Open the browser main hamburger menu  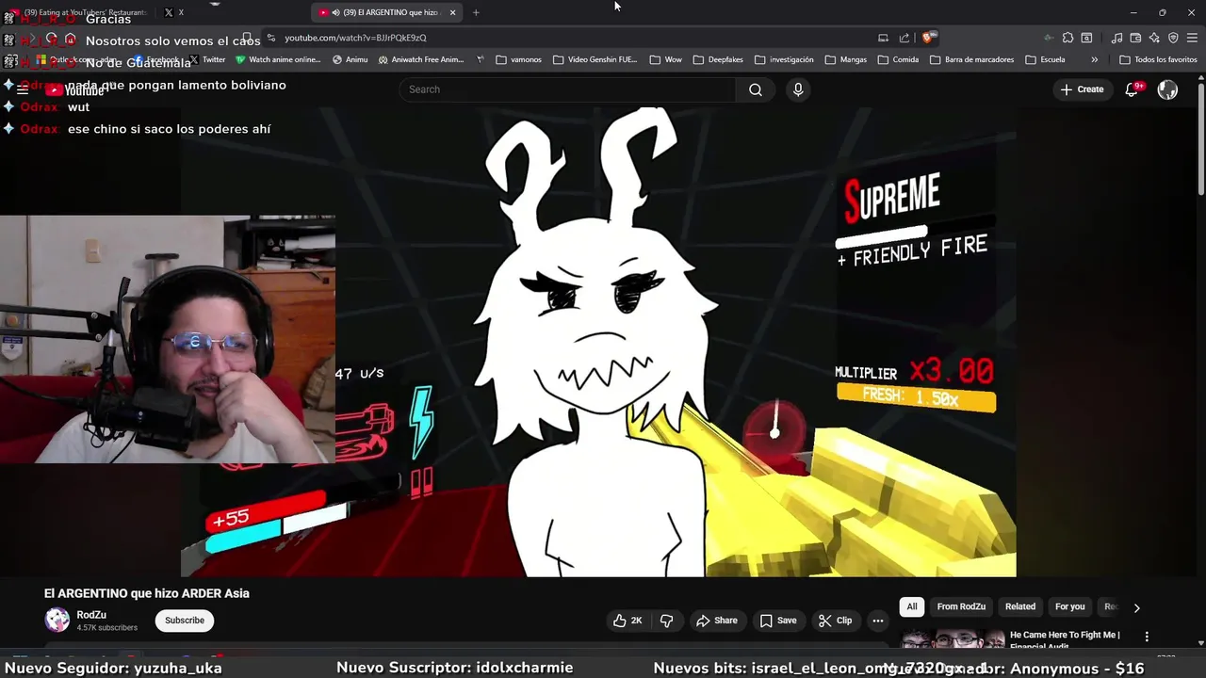point(1192,38)
